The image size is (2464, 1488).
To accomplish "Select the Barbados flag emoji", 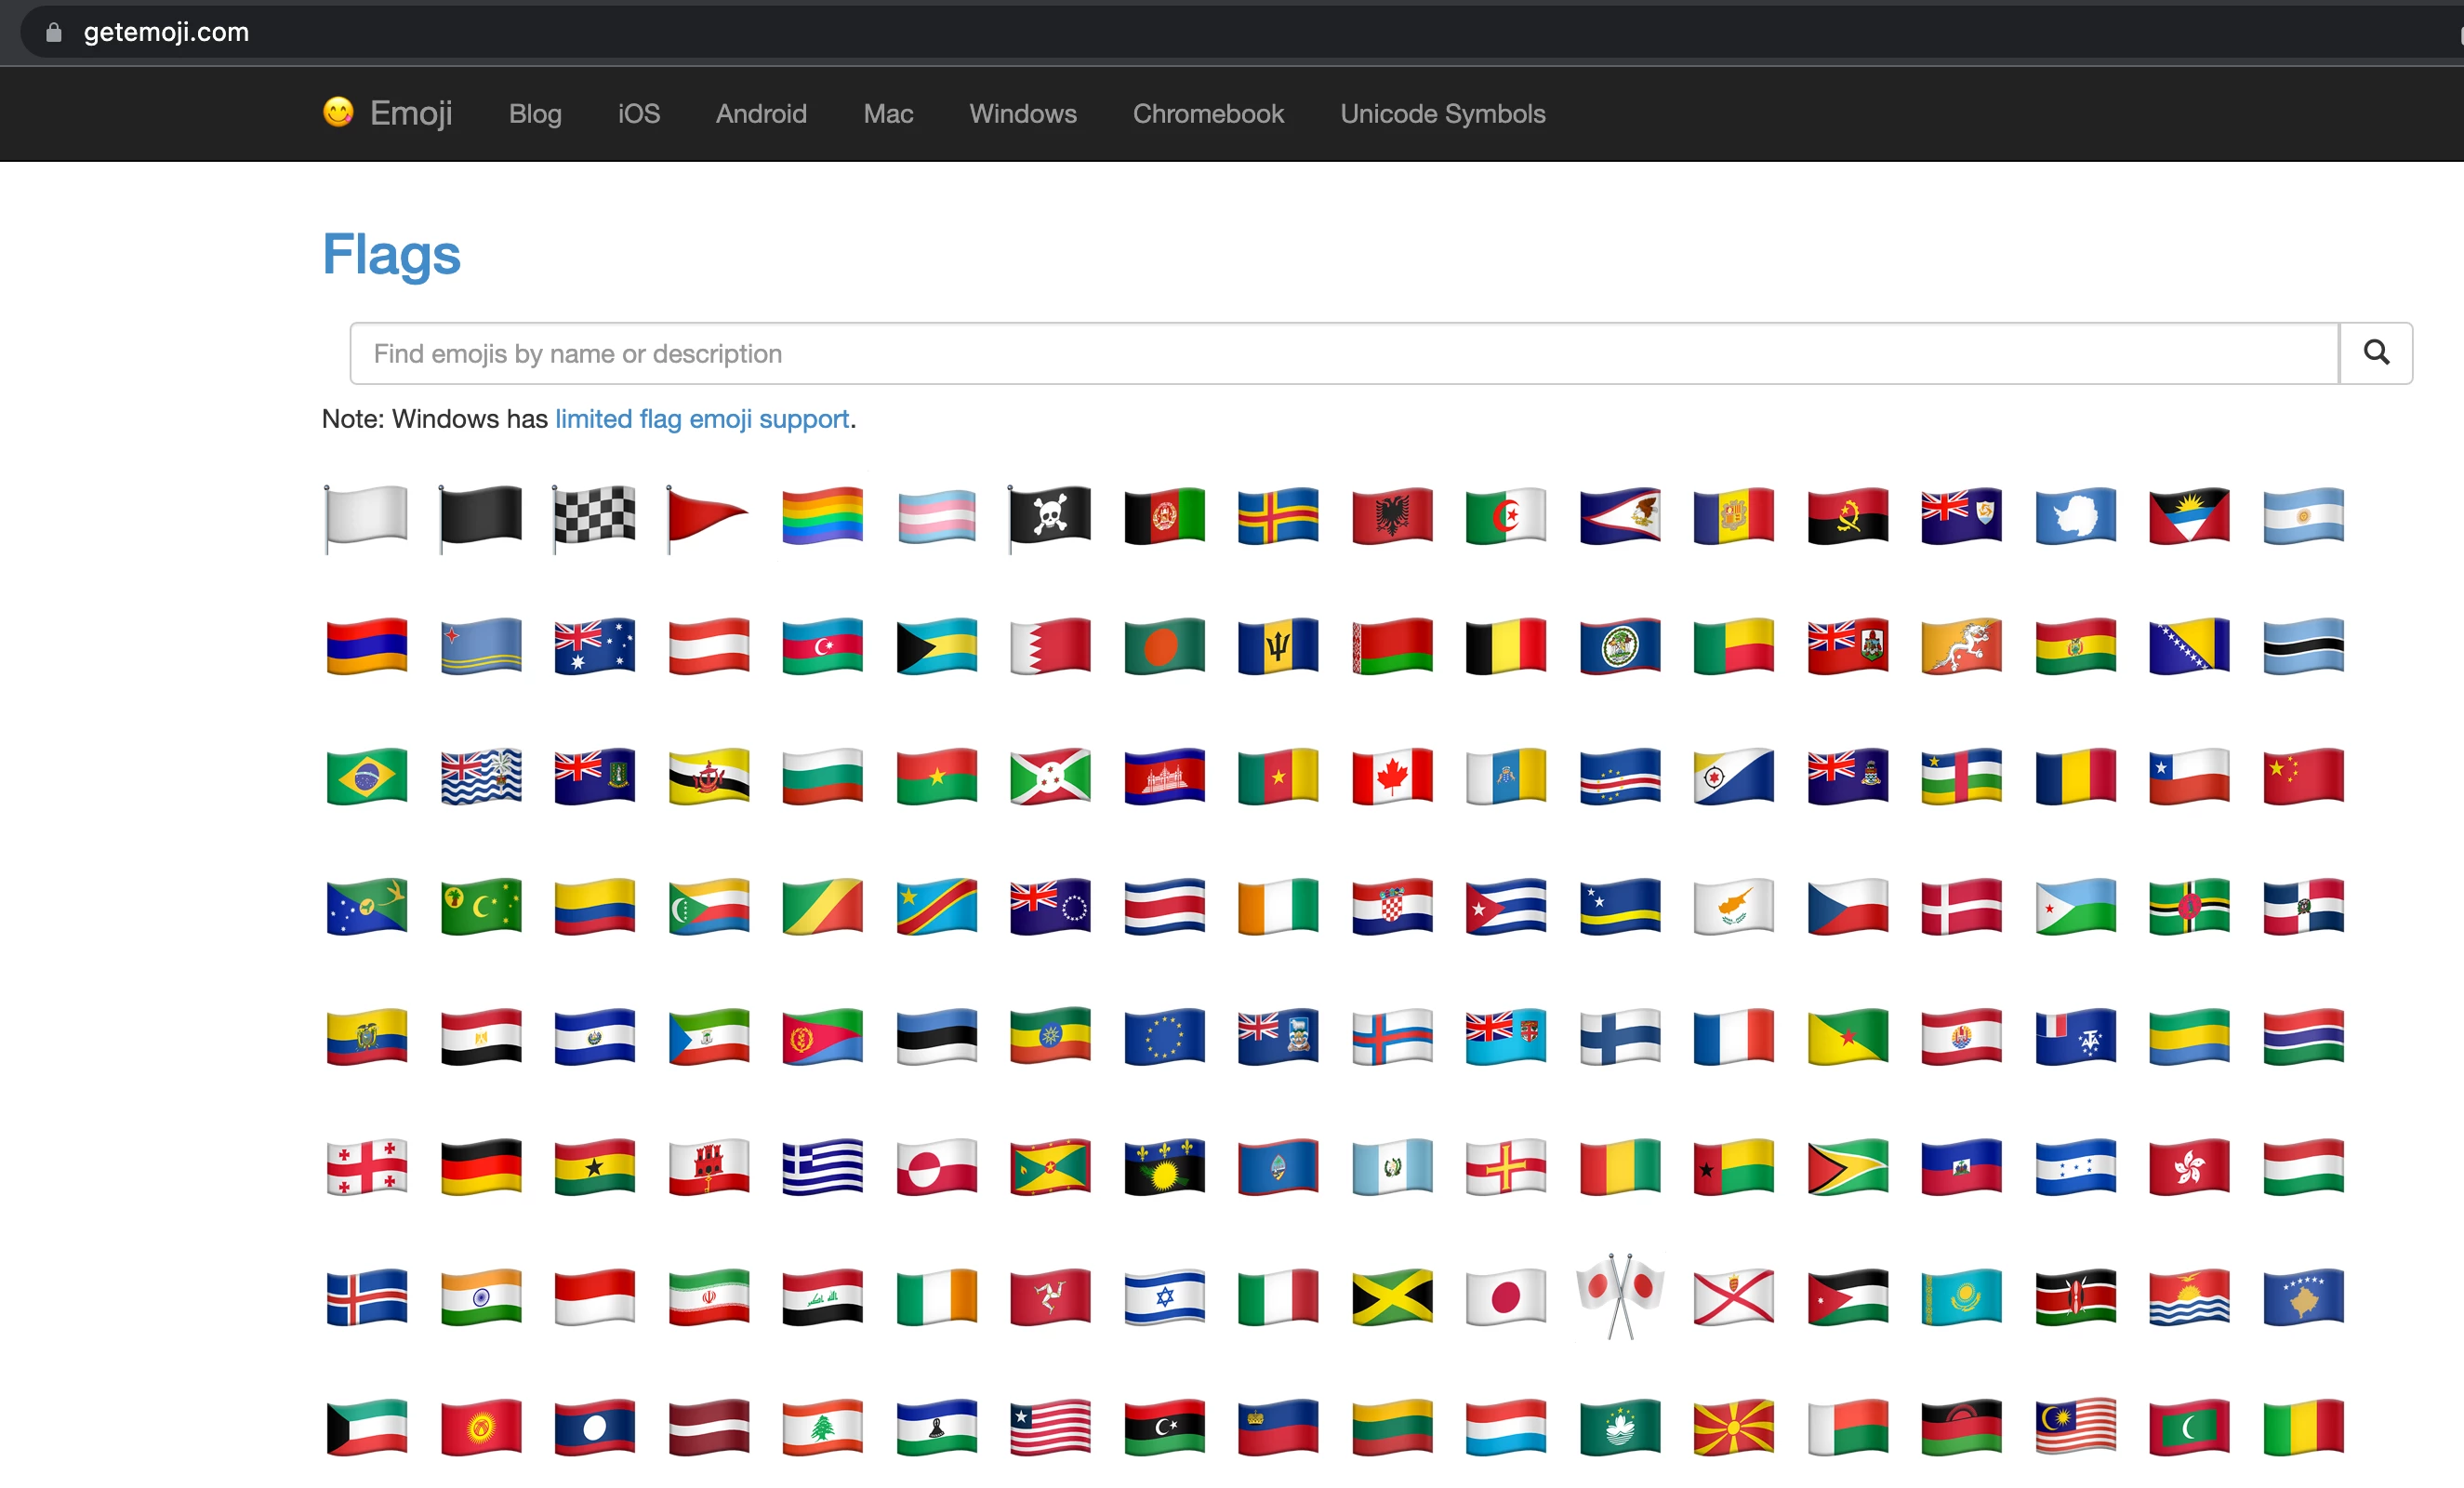I will pos(1278,646).
